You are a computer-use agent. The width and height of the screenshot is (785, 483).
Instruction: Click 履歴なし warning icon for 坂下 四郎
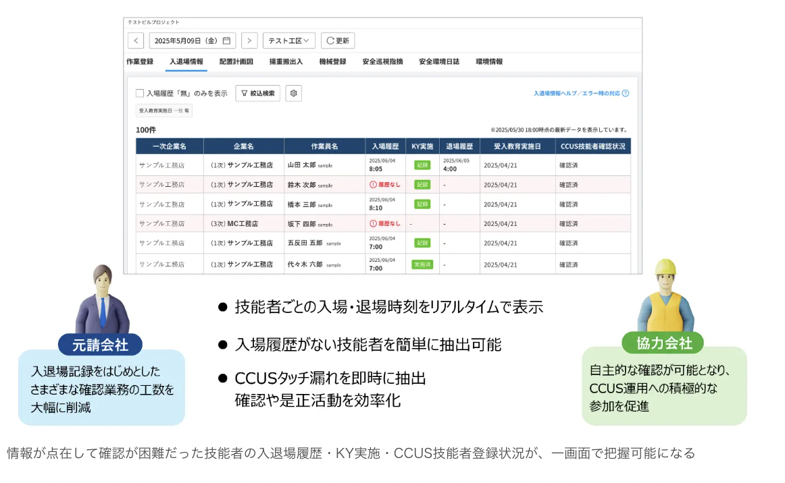point(373,223)
